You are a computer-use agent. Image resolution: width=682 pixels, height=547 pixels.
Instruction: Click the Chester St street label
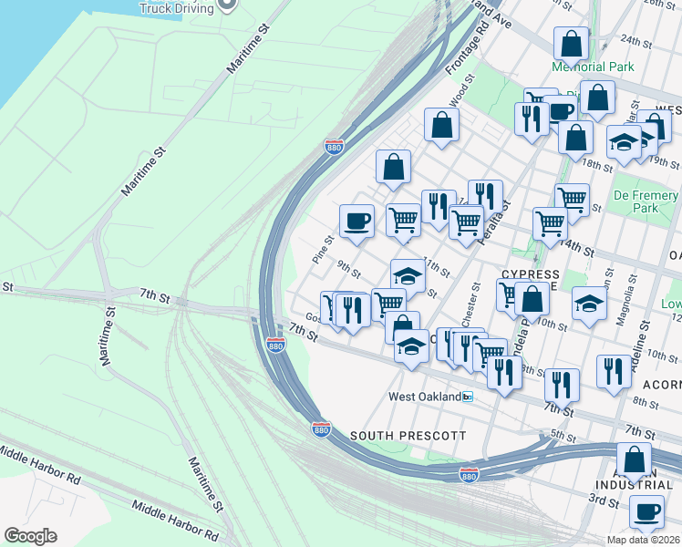pyautogui.click(x=471, y=304)
